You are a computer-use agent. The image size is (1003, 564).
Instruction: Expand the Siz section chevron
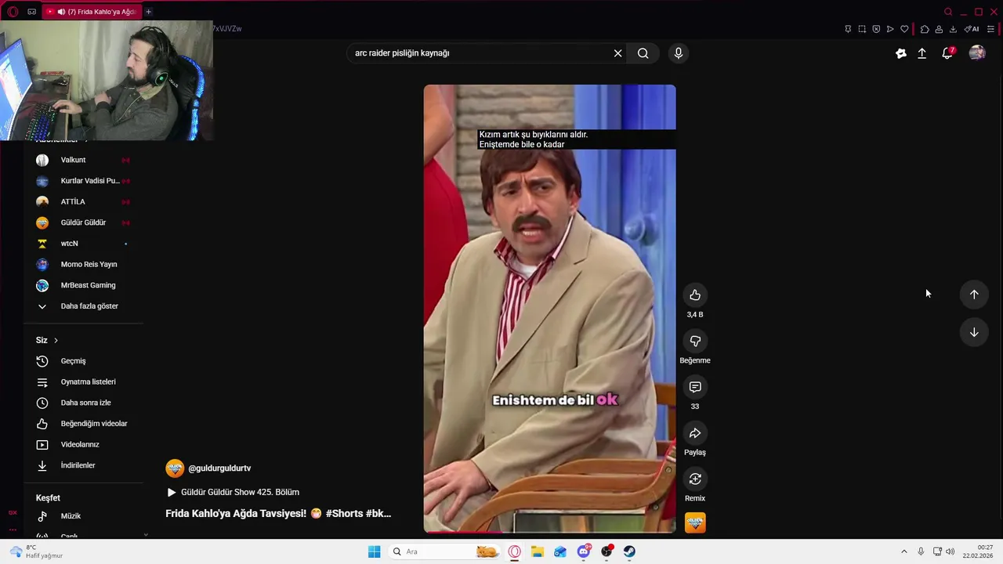pos(56,340)
